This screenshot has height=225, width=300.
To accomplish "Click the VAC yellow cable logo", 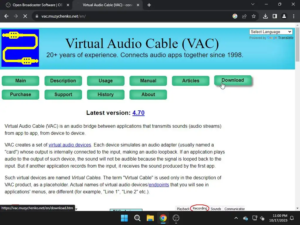I will click(x=20, y=48).
